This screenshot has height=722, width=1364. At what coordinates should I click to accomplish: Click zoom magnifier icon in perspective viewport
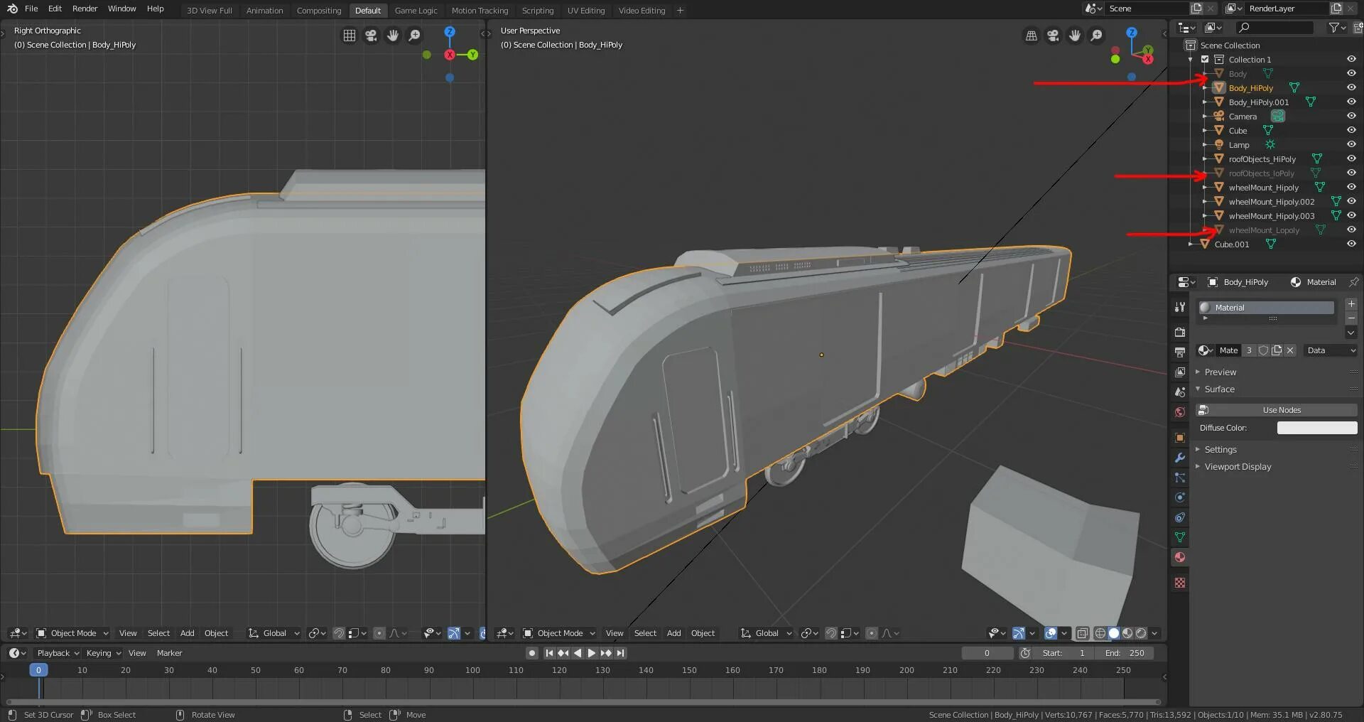click(x=1097, y=36)
